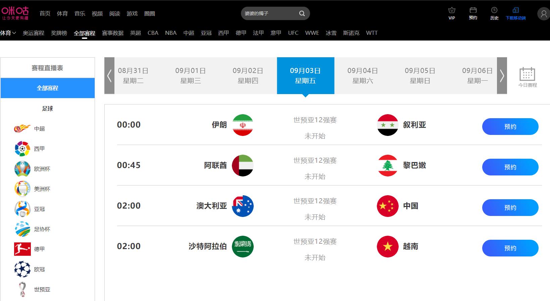The image size is (550, 301).
Task: Open the VIP crown icon
Action: tap(452, 10)
